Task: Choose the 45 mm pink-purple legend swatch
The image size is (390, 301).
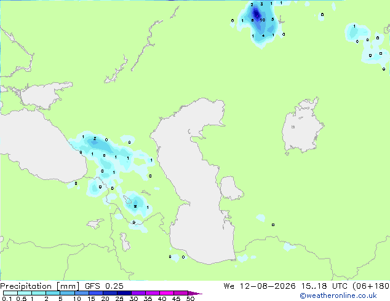Action: tap(181, 293)
